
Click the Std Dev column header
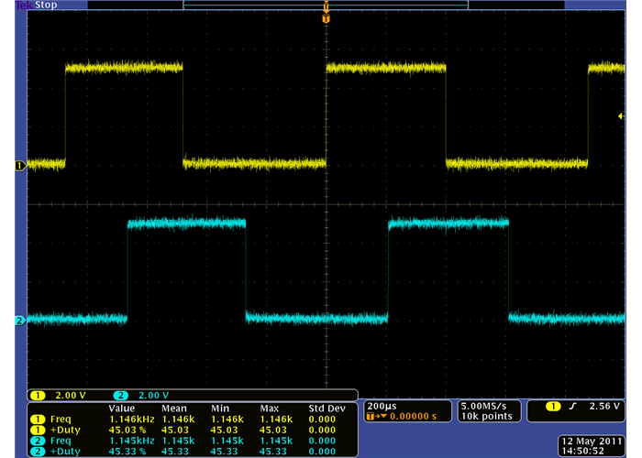coord(329,408)
